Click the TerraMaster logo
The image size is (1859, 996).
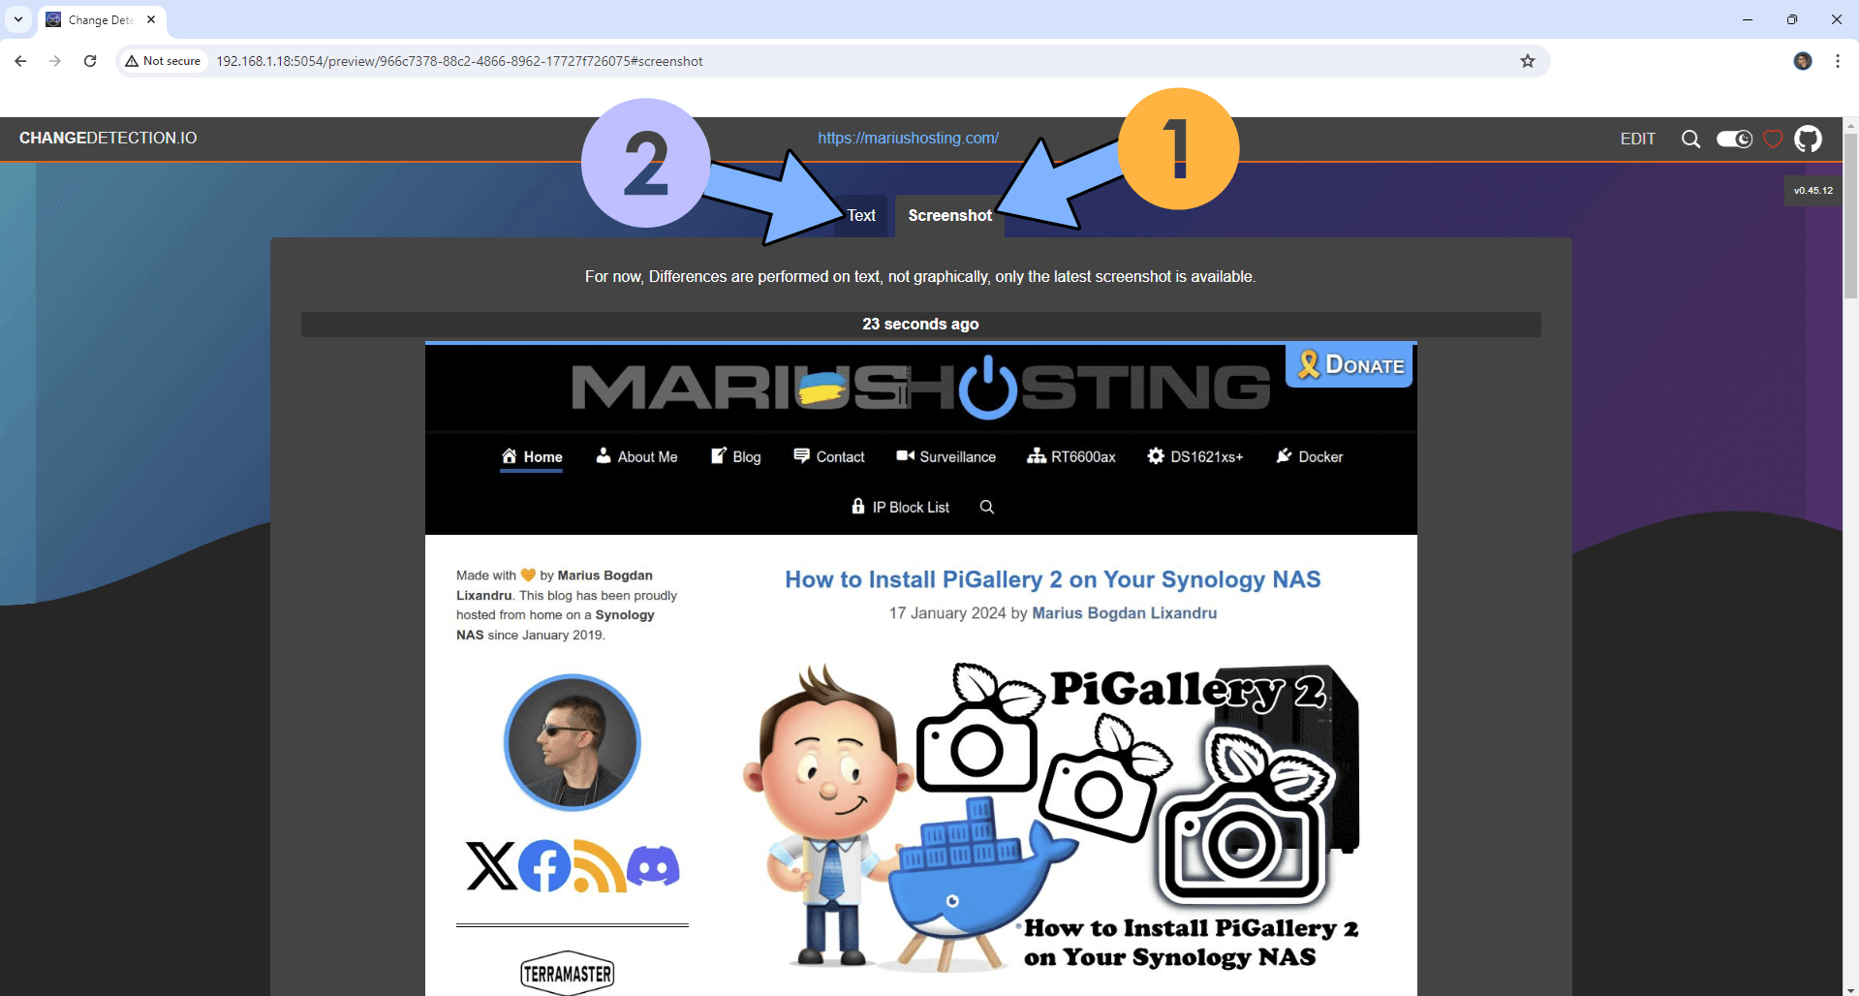pos(568,973)
